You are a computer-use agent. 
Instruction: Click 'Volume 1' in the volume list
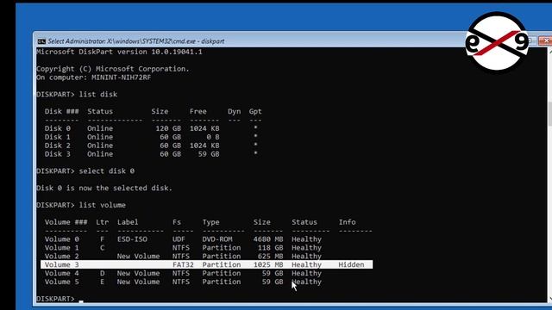coord(61,248)
